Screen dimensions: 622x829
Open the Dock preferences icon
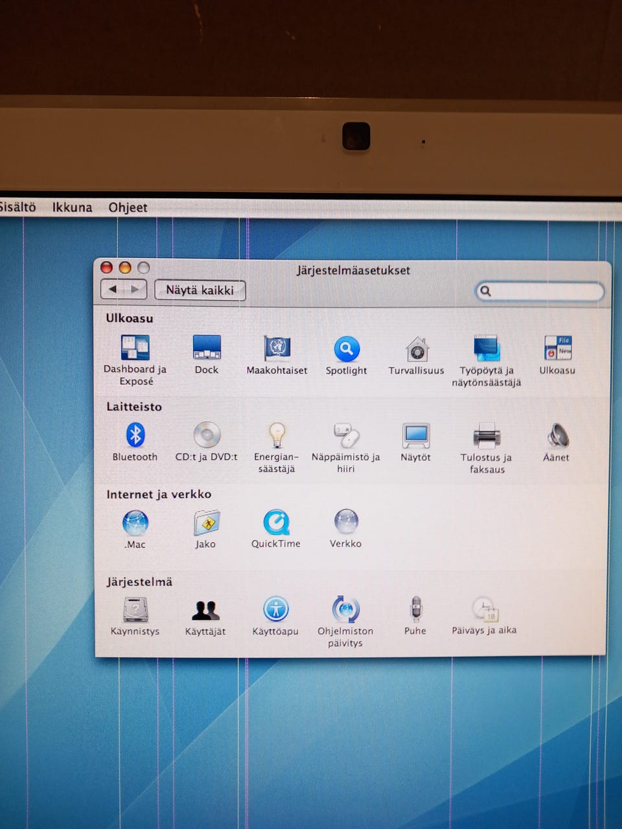tap(207, 348)
